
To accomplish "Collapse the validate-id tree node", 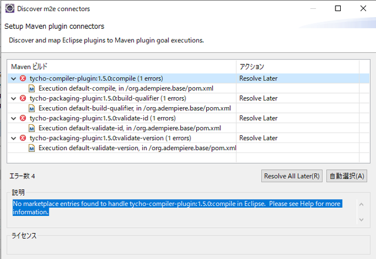I will (14, 118).
